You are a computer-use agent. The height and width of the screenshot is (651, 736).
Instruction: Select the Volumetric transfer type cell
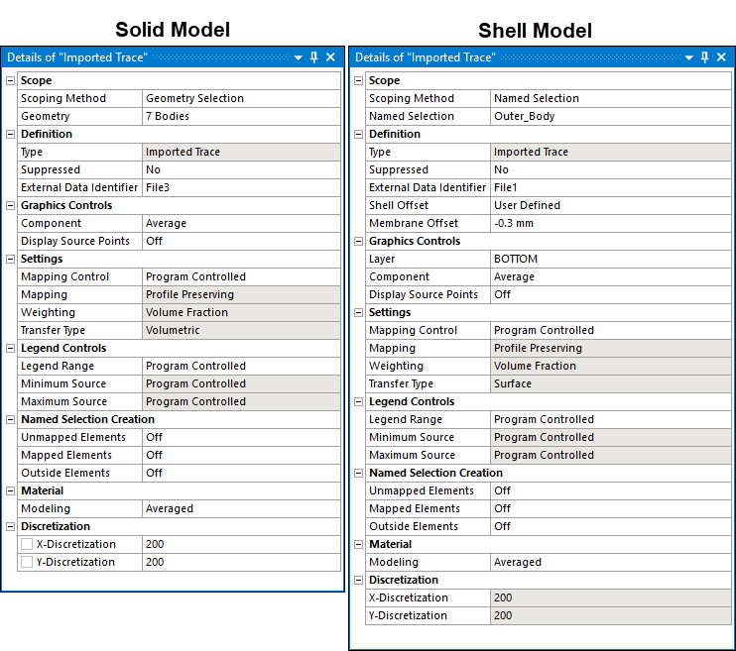241,330
